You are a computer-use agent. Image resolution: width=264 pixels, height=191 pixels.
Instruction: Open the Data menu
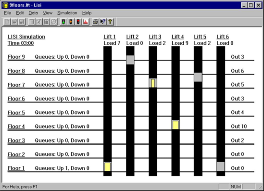(x=33, y=13)
